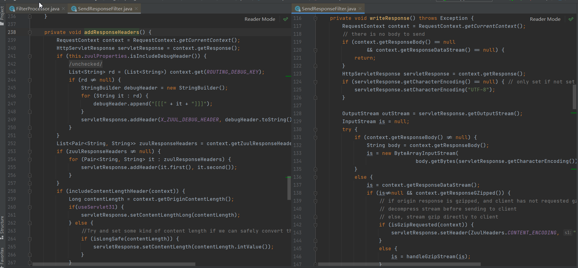Image resolution: width=578 pixels, height=268 pixels.
Task: Click the left editor's horizontal scrollbar
Action: [x=114, y=264]
